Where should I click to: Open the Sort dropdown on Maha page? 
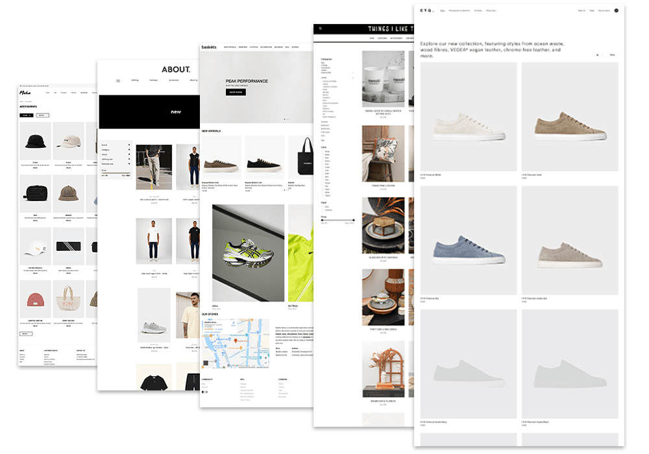43,115
